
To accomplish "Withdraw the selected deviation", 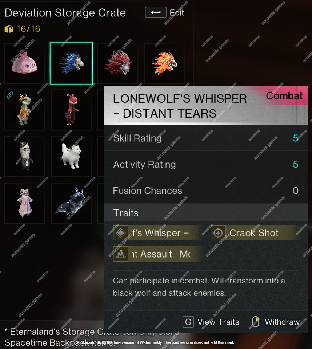I will [282, 322].
